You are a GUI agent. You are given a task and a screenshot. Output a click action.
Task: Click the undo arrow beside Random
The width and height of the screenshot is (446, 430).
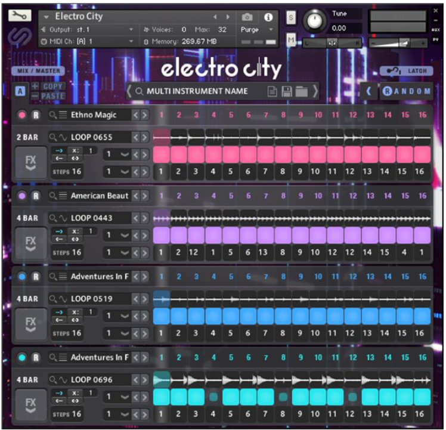coord(368,91)
